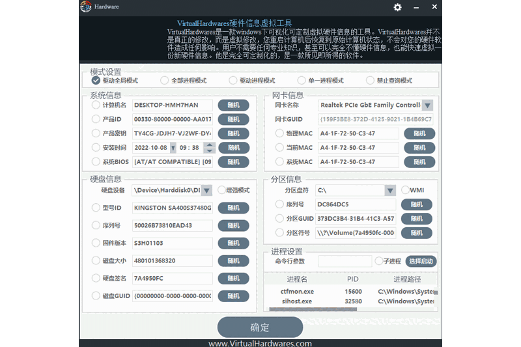The height and width of the screenshot is (347, 521).
Task: Expand the 网卡名称 adapter dropdown
Action: point(427,105)
